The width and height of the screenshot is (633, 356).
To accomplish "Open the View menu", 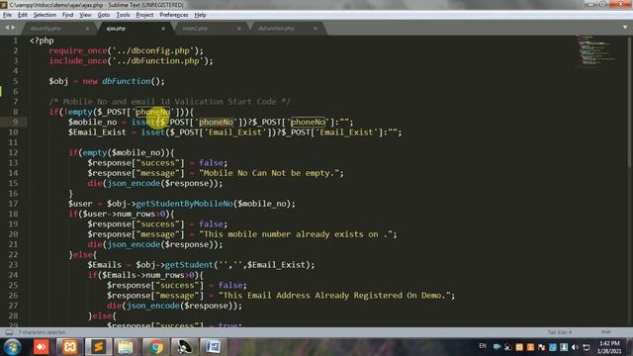I will 85,15.
